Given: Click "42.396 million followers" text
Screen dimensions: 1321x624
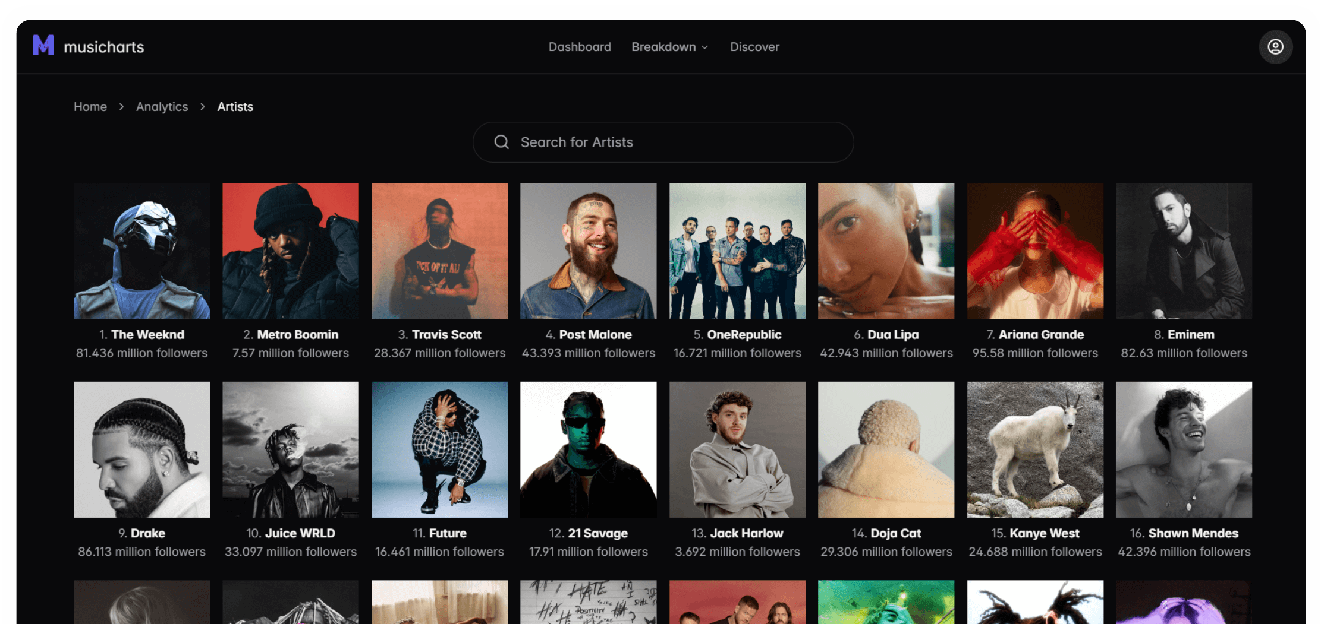Looking at the screenshot, I should (1184, 552).
